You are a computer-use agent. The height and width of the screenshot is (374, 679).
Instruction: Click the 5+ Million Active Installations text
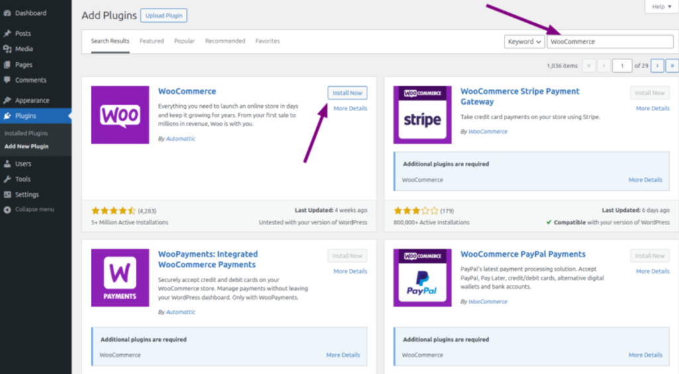click(129, 222)
